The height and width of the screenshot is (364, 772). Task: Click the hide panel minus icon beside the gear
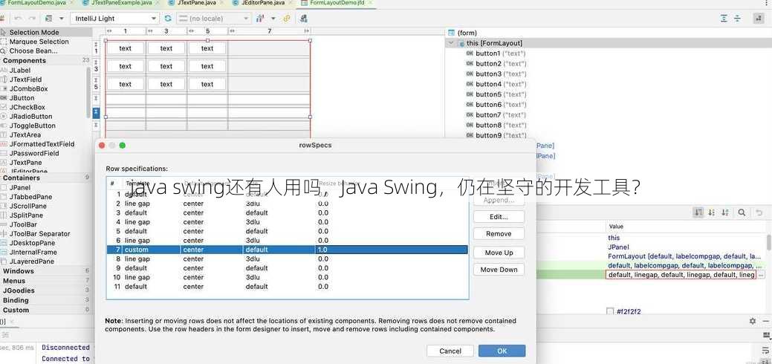(x=766, y=321)
